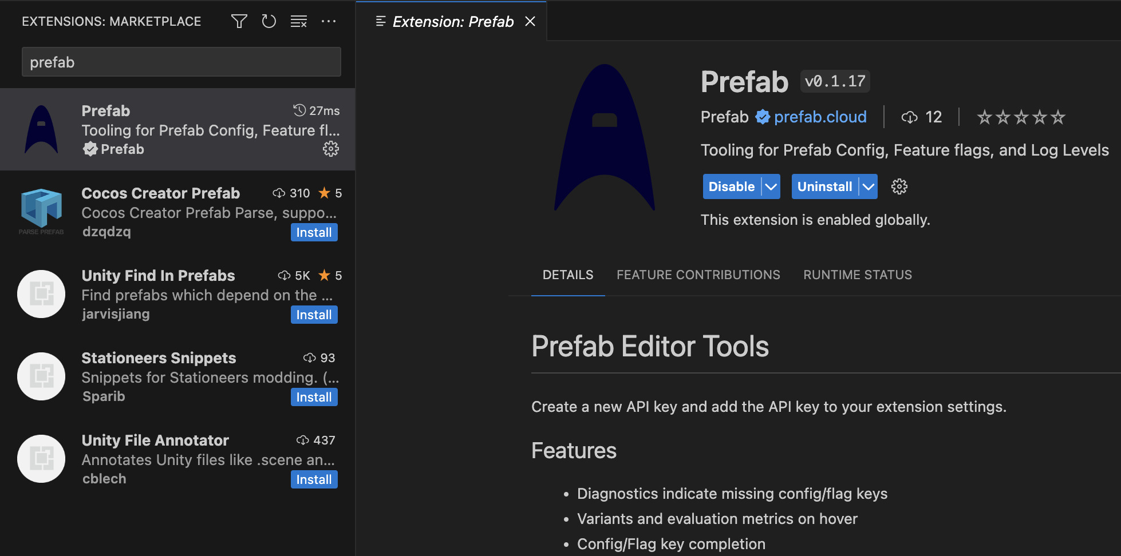The image size is (1121, 556).
Task: Install Unity File Annotator extension
Action: point(314,479)
